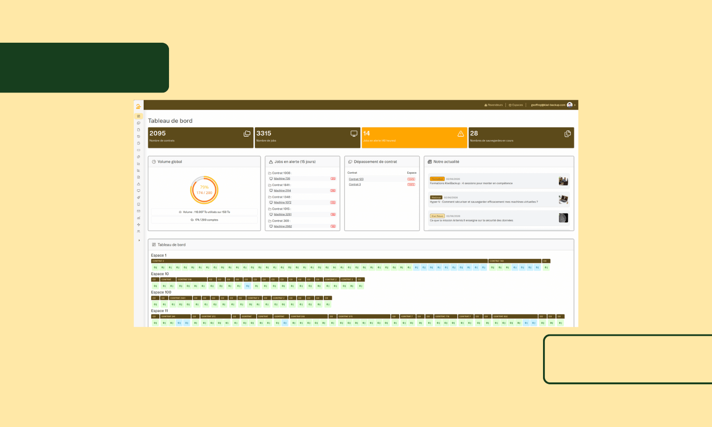
Task: Click the Webinar tag in news list
Action: [436, 197]
